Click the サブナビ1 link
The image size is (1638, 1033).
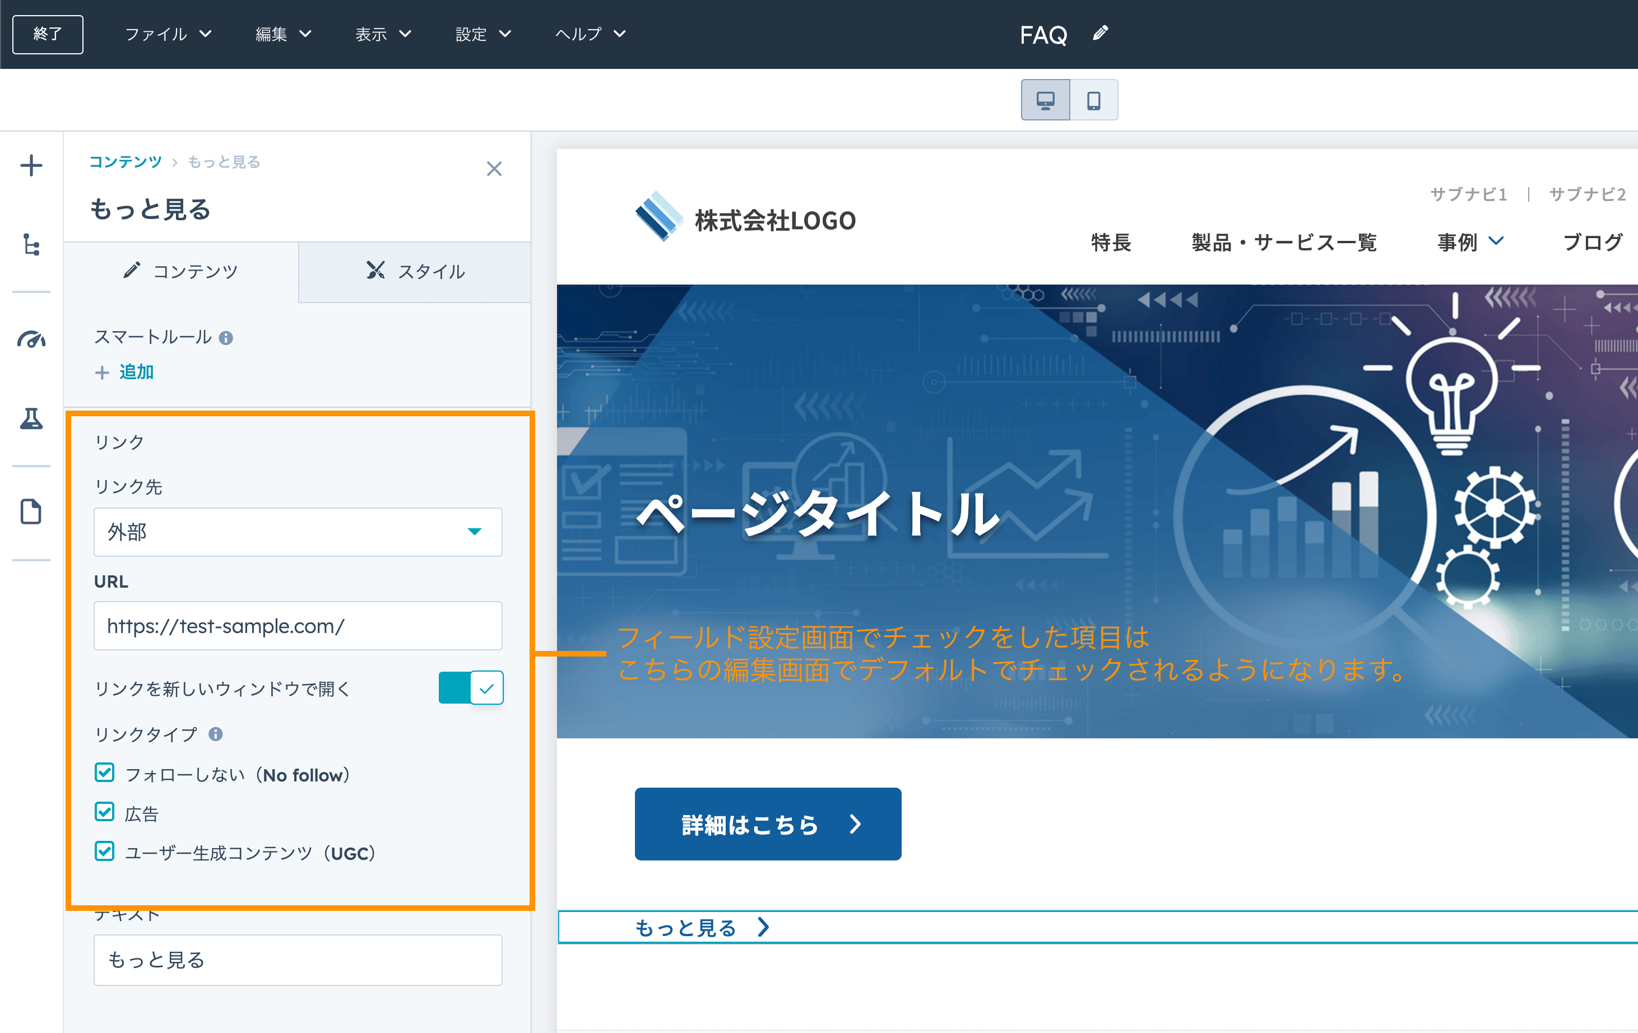click(x=1469, y=194)
